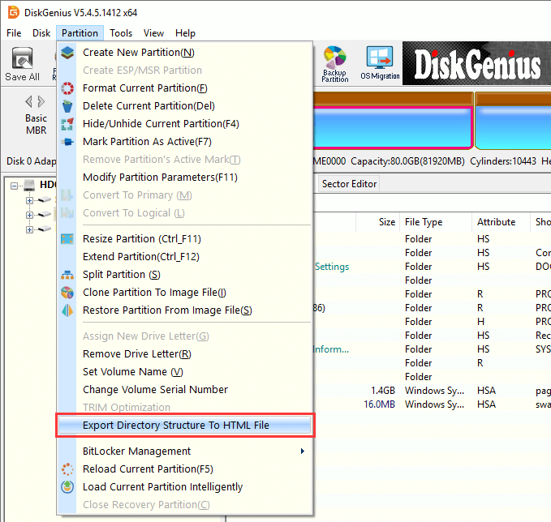The image size is (551, 522).
Task: Click the OS Migration toolbar icon
Action: [x=380, y=63]
